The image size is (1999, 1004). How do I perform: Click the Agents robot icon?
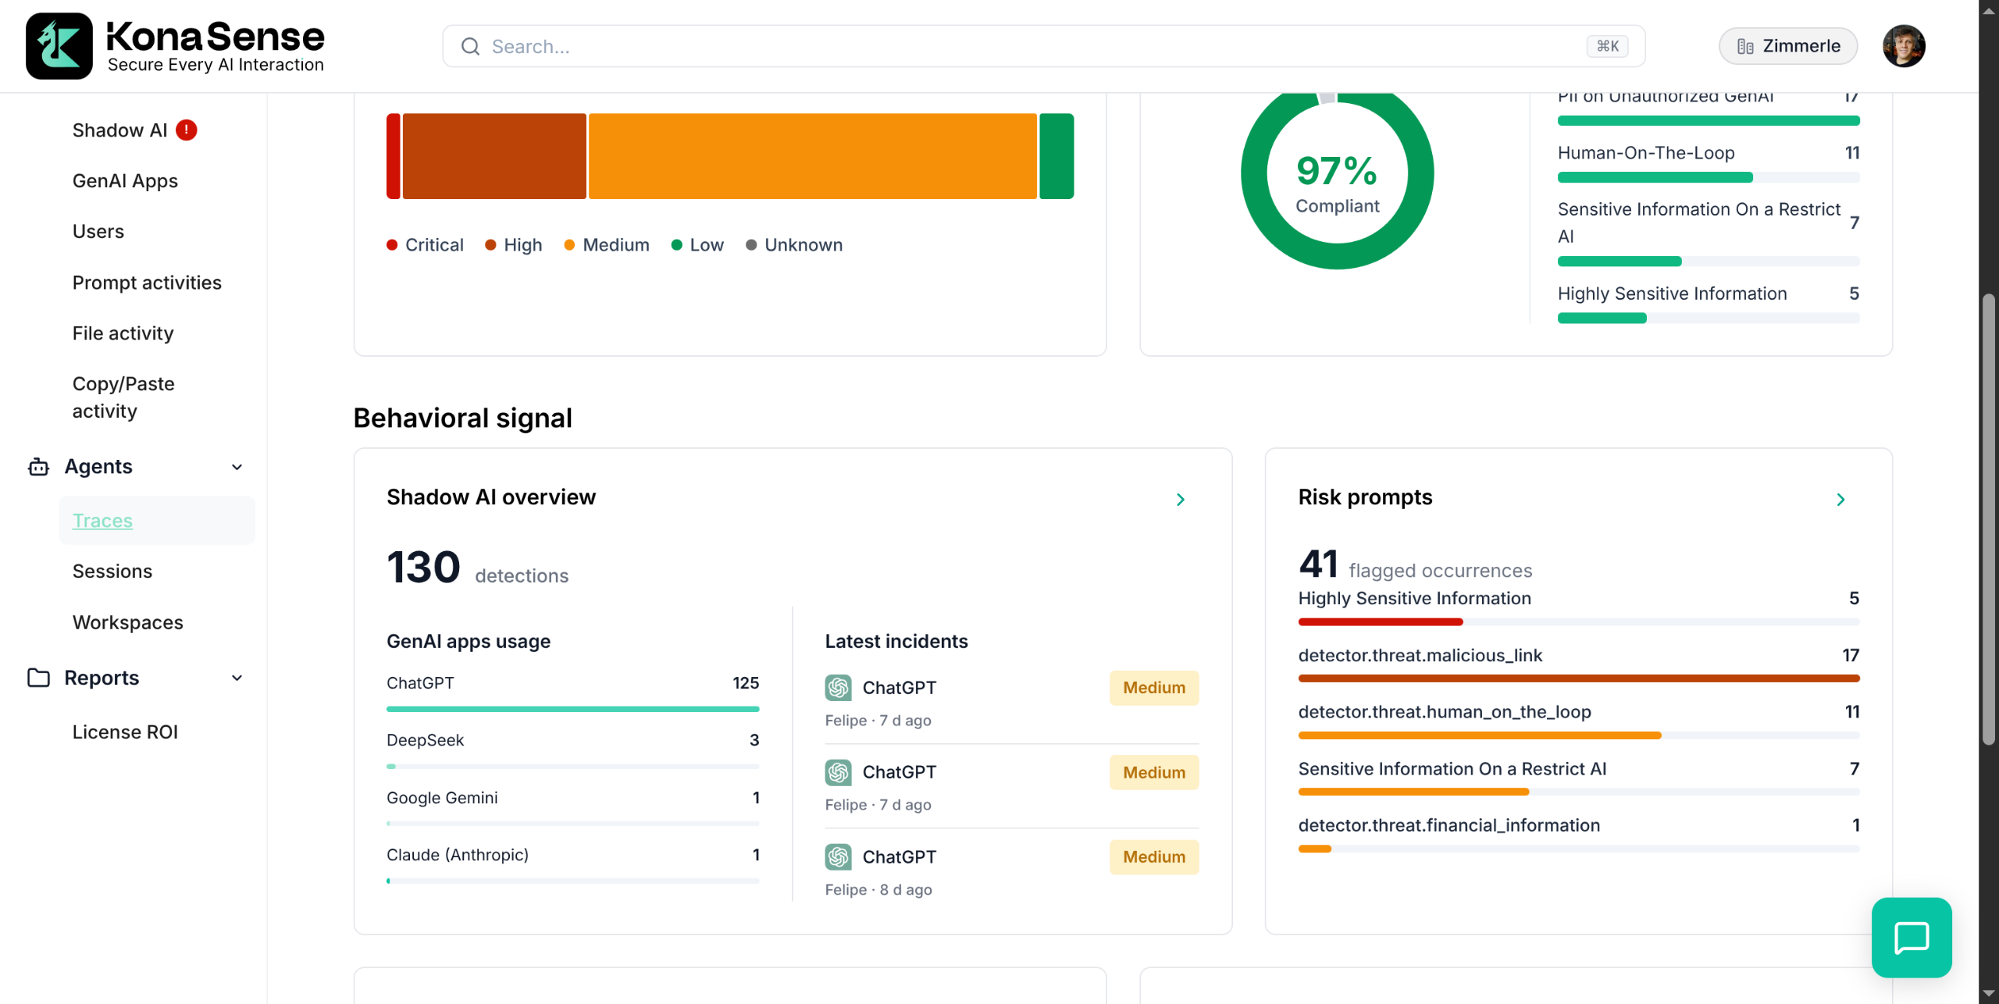[38, 467]
